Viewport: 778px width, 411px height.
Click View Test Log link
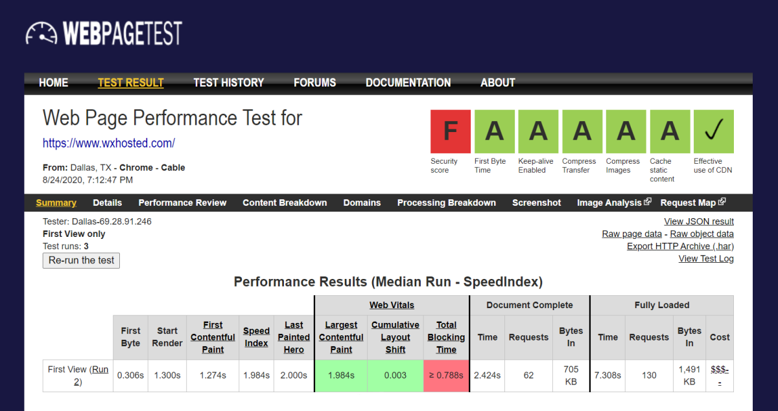707,258
